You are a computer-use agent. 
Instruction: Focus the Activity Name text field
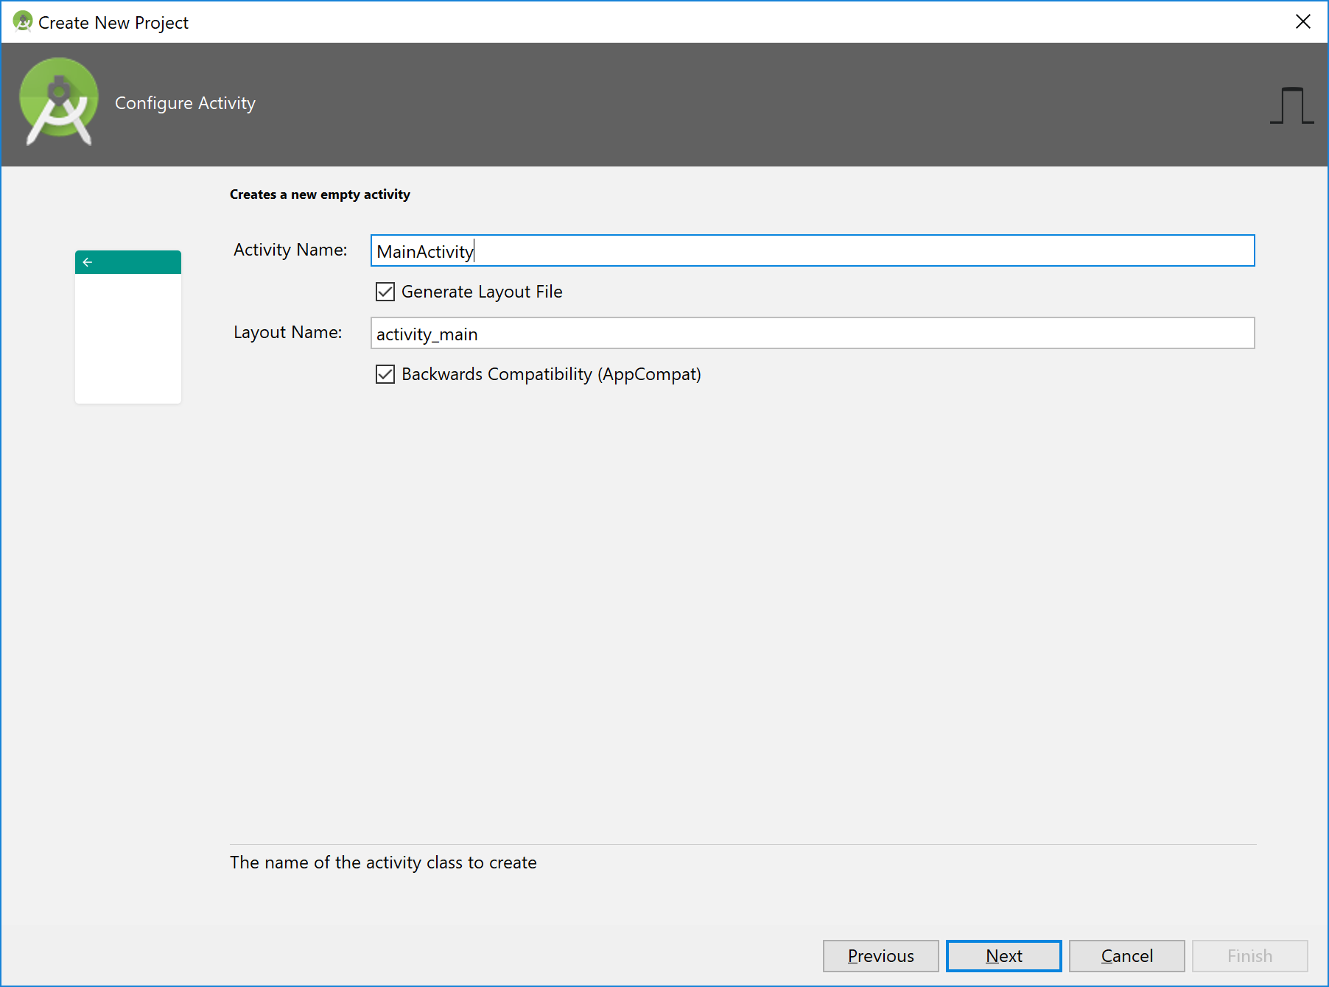coord(812,251)
